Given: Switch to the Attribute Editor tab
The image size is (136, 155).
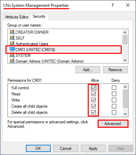Looking at the screenshot, I should pos(17,17).
